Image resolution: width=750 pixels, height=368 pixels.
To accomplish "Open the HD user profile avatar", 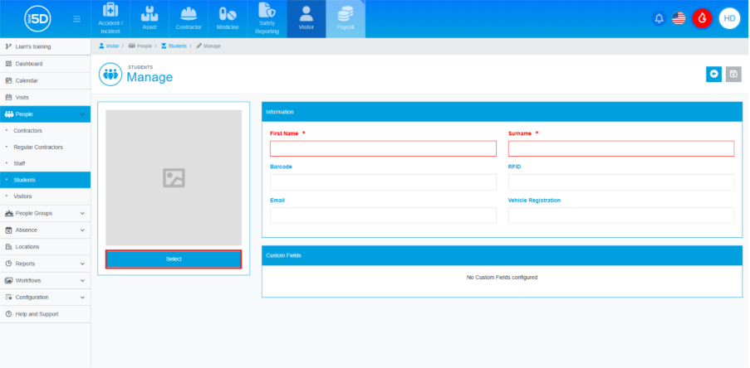I will tap(729, 18).
